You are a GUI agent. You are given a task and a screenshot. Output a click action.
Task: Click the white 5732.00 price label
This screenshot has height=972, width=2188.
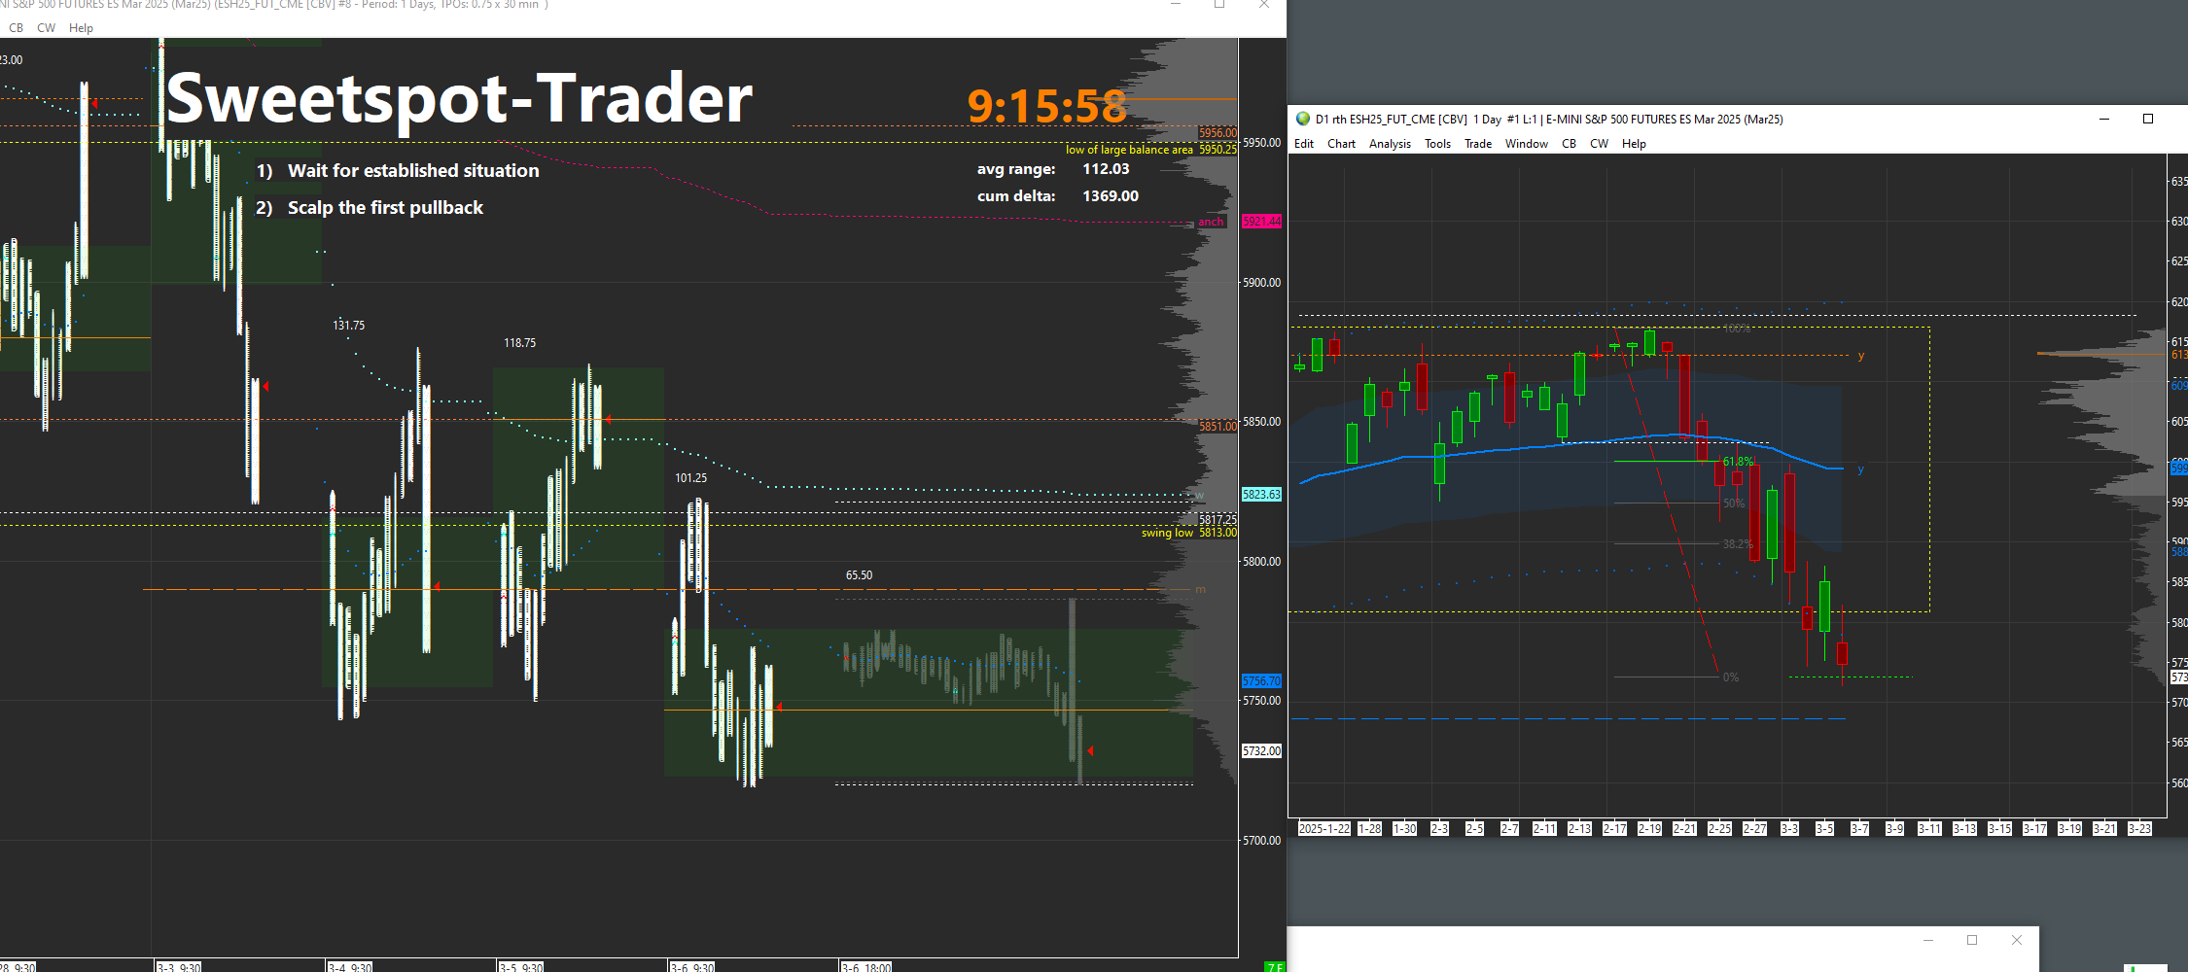tap(1261, 751)
